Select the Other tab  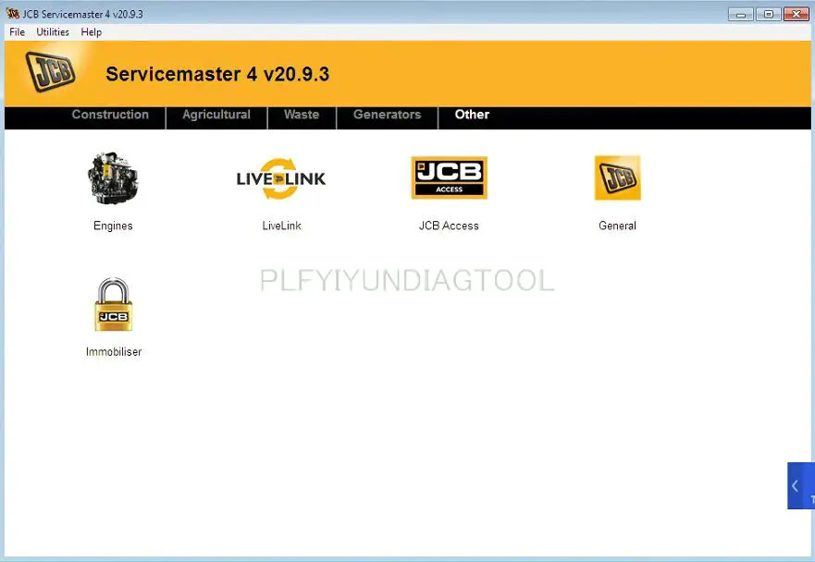click(x=472, y=115)
